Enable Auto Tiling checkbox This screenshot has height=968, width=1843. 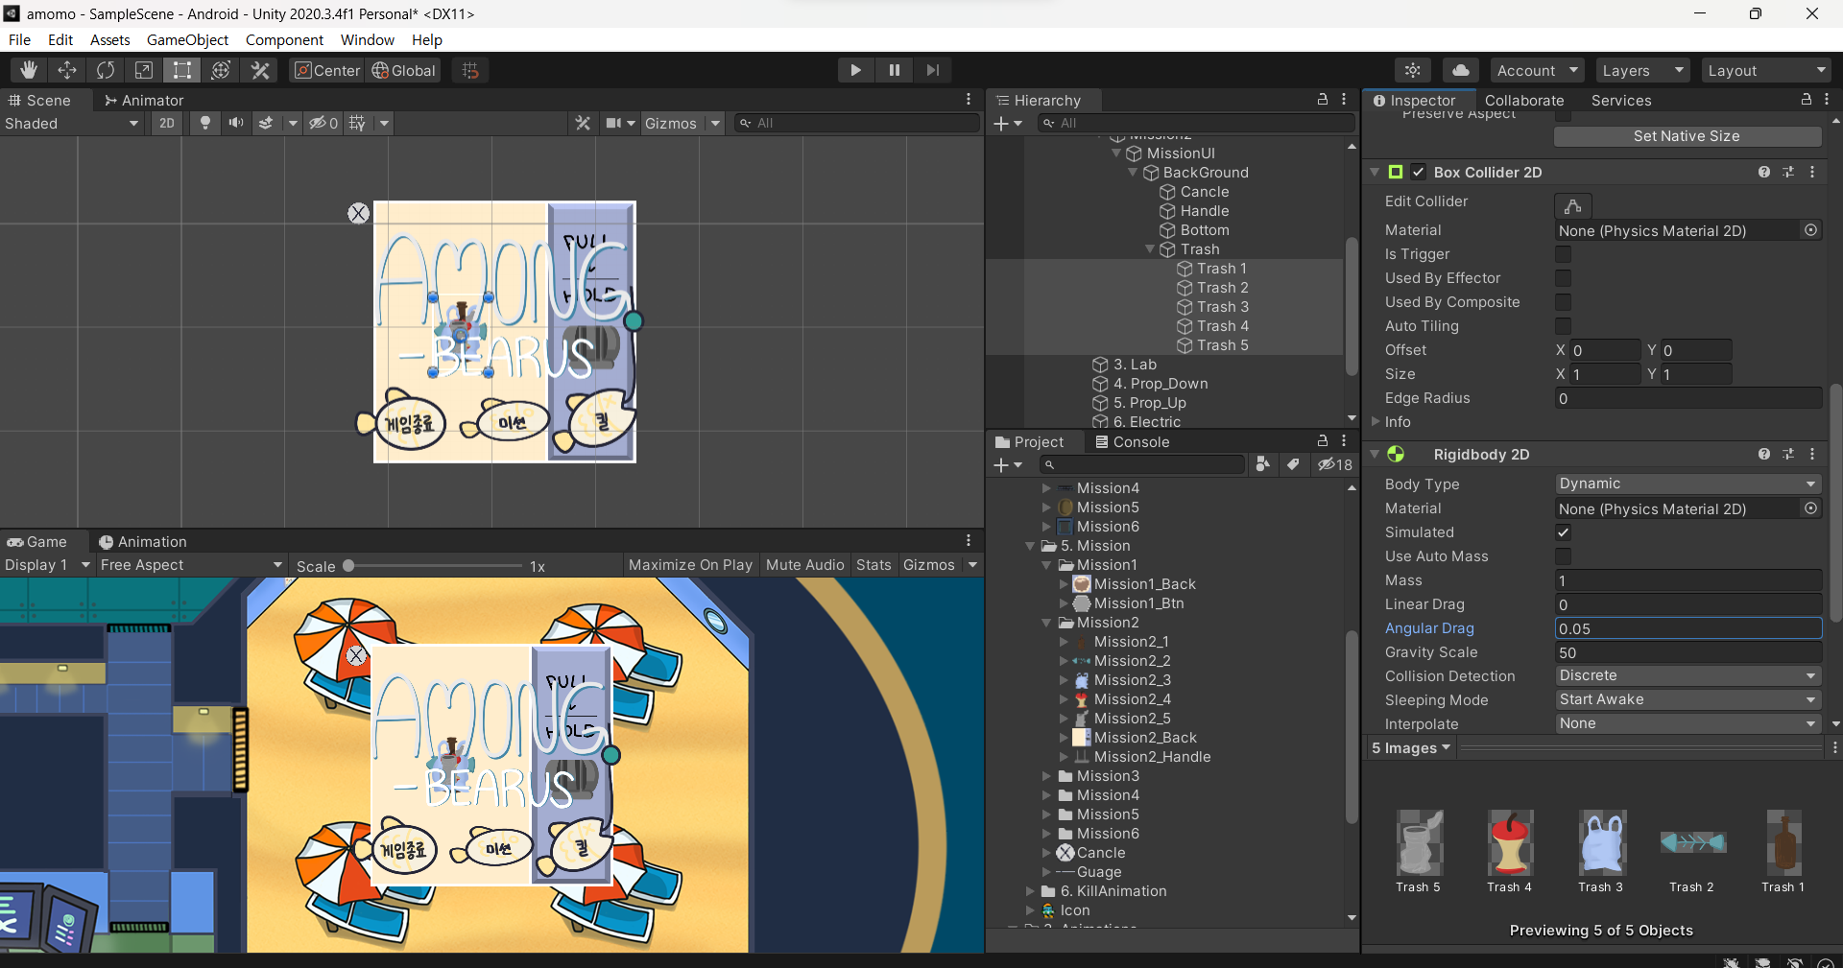1563,326
